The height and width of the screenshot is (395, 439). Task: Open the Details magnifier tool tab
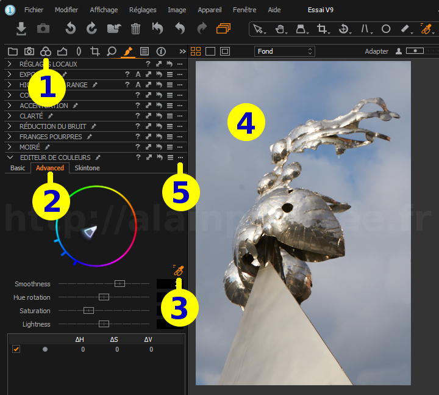tap(112, 51)
